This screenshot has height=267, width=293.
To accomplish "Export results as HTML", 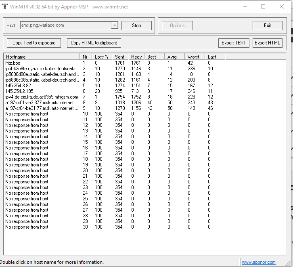I will coord(268,43).
